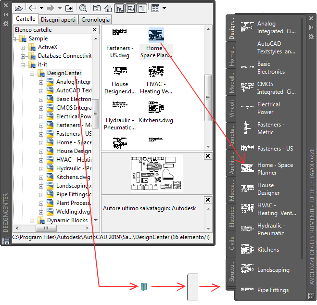Image resolution: width=317 pixels, height=305 pixels.
Task: Open the Vincoli tab in tool palettes
Action: tap(231, 109)
